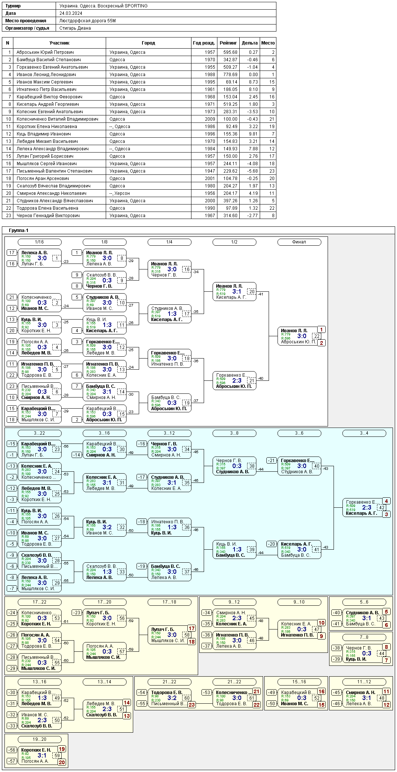Image resolution: width=397 pixels, height=772 pixels.
Task: Select the date value 24.03.2024
Action: point(71,13)
